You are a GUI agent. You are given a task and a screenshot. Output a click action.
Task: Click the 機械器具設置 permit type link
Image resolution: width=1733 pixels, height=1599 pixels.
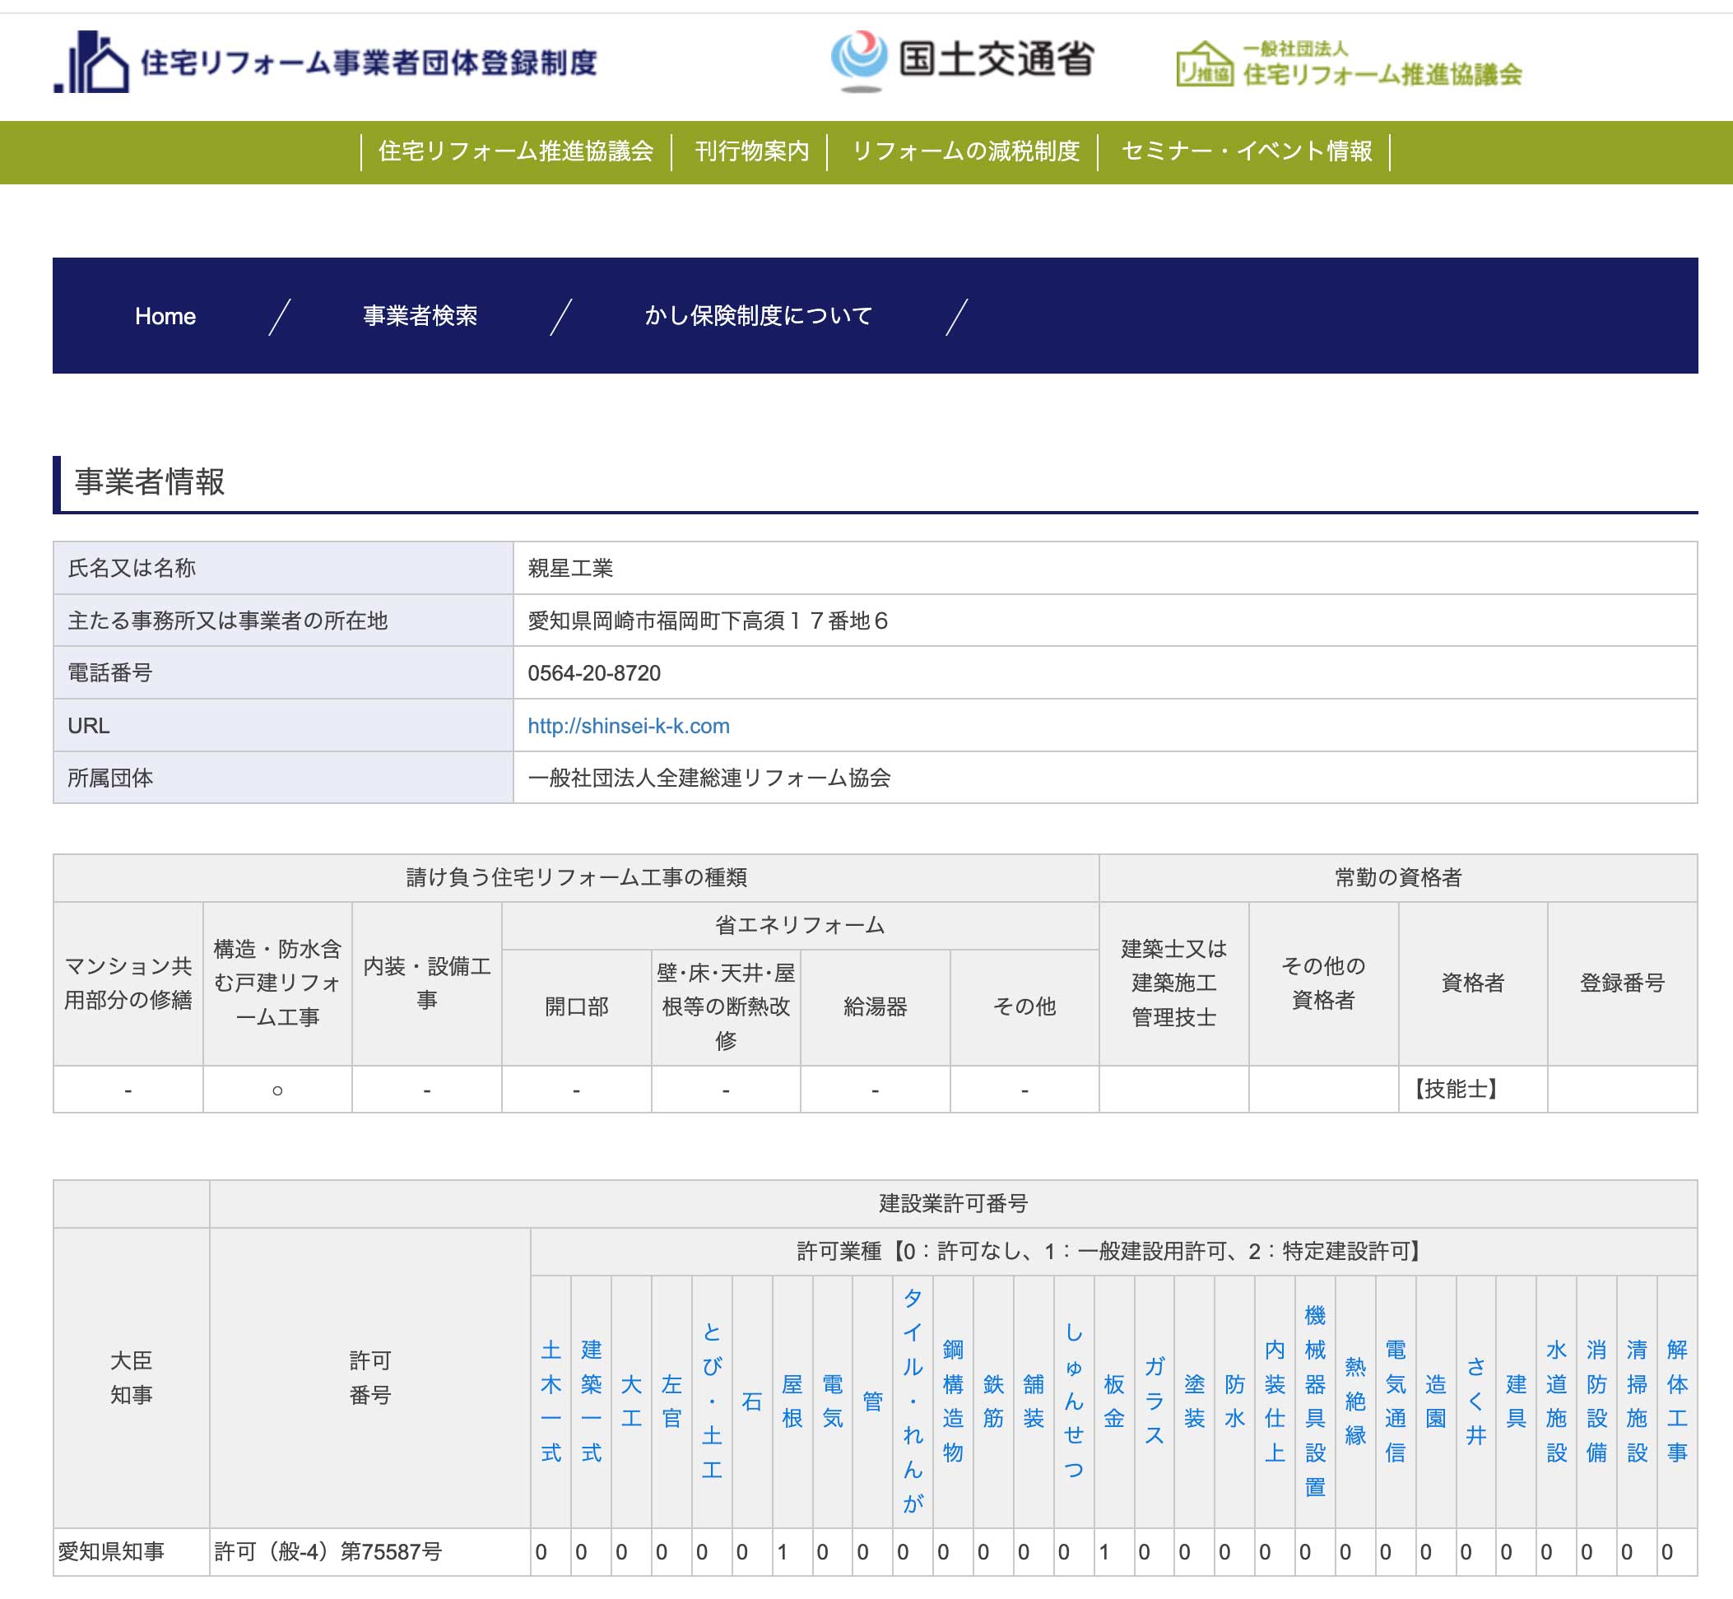pos(1315,1401)
